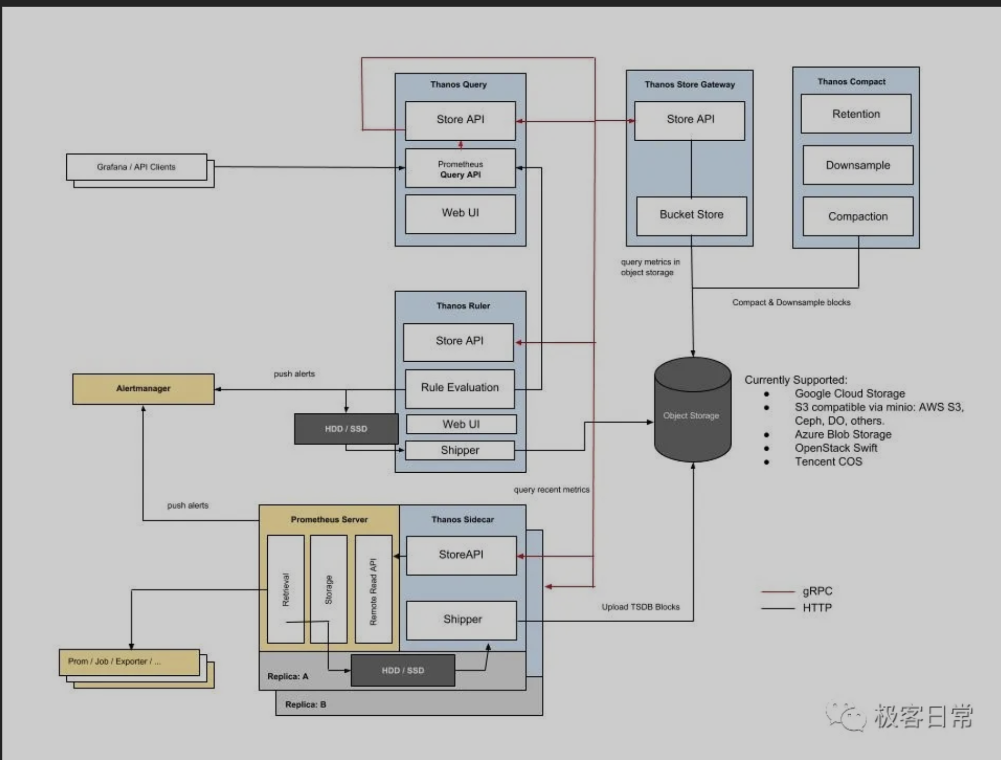Click 'OpenStack Swift' list item
The height and width of the screenshot is (760, 1001).
[x=836, y=448]
